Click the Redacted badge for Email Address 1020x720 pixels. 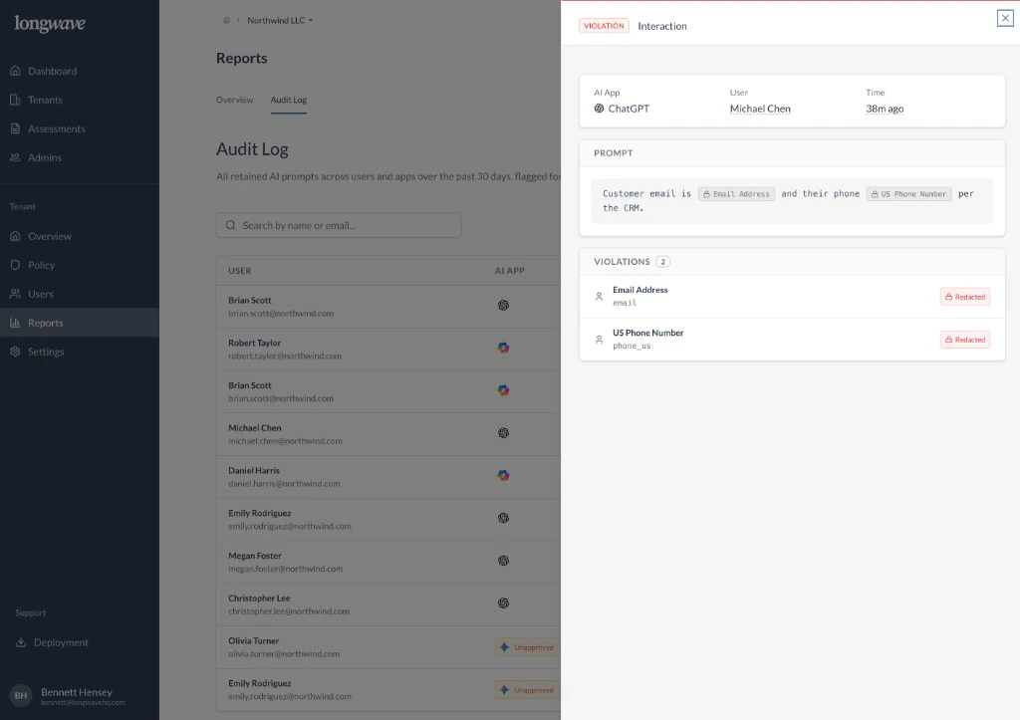pyautogui.click(x=964, y=296)
